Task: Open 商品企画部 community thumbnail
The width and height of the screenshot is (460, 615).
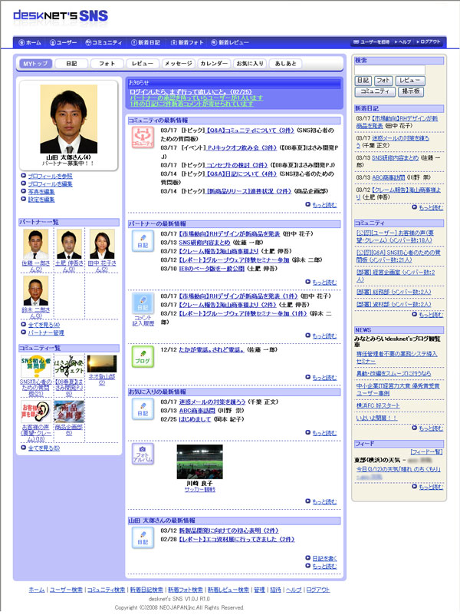Action: (69, 412)
